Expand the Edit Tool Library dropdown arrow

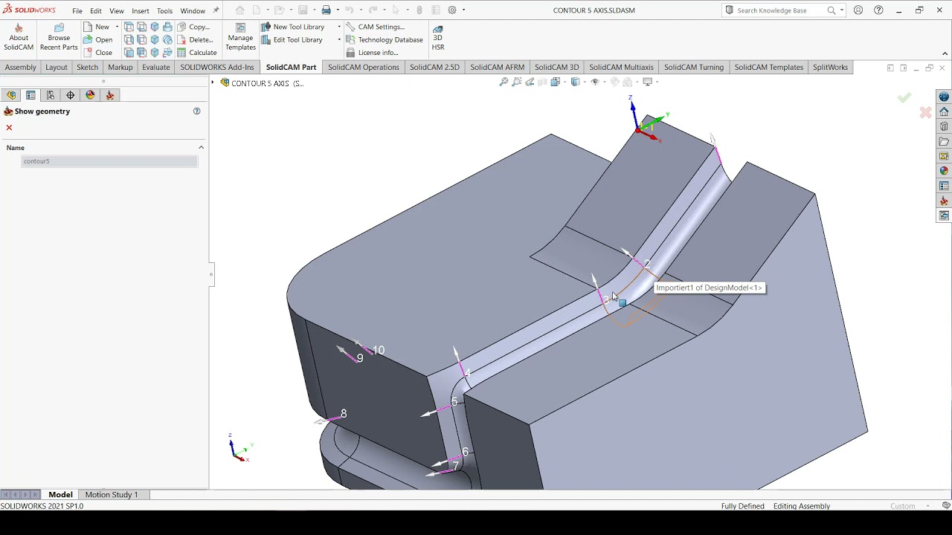tap(339, 39)
